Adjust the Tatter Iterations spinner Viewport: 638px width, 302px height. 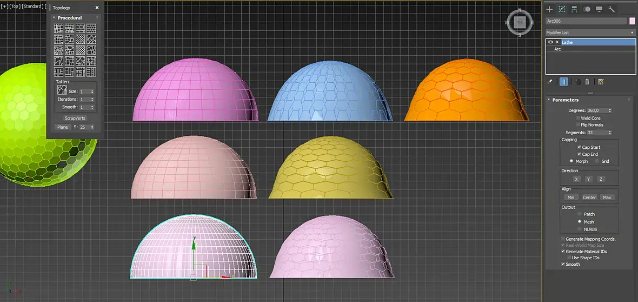coord(92,100)
